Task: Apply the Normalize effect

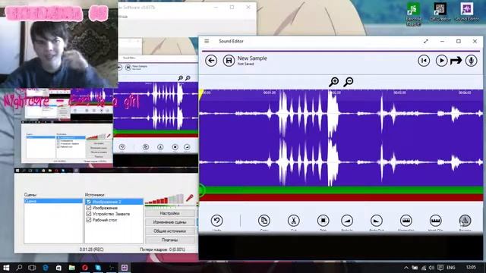Action: (406, 221)
